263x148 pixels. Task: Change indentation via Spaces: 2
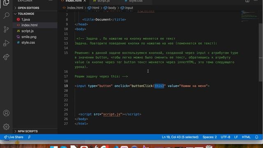[210, 137]
